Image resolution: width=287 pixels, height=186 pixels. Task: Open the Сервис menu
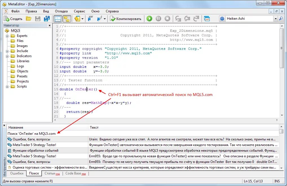coord(80,11)
